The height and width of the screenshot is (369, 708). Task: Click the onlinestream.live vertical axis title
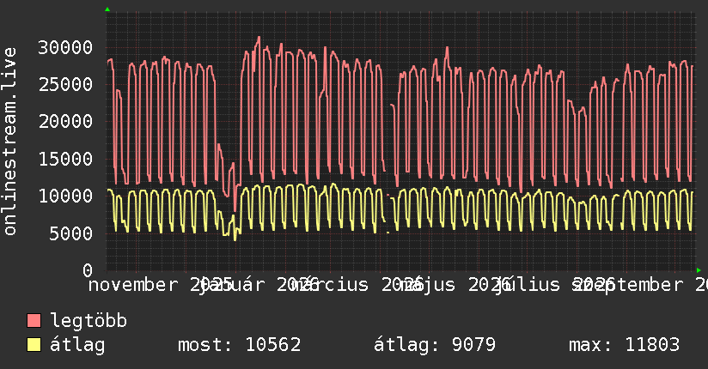coord(10,142)
